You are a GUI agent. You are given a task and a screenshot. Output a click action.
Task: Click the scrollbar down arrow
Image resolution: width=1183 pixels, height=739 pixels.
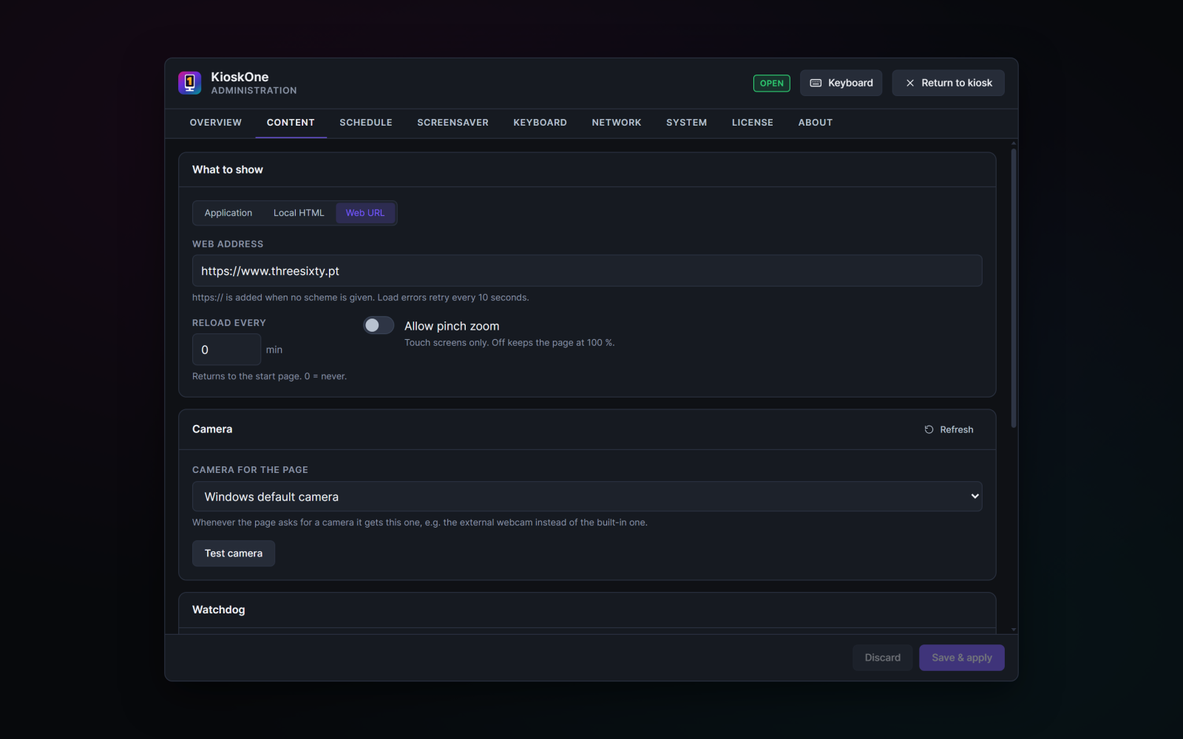(x=1013, y=630)
